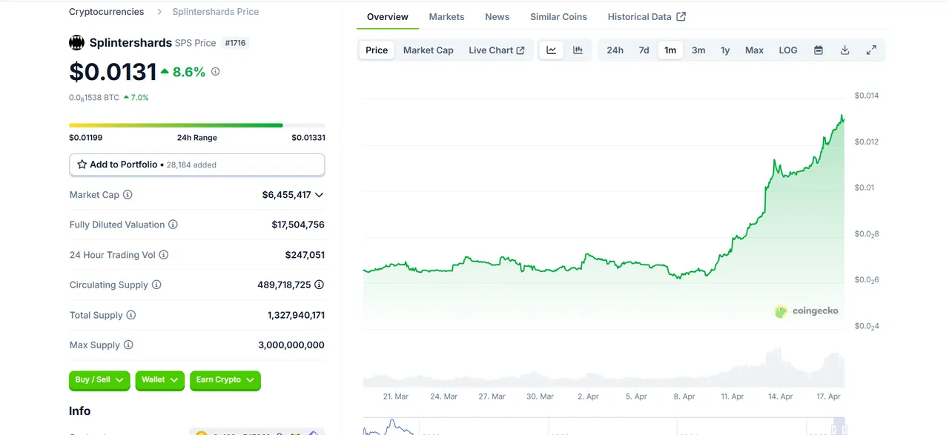This screenshot has width=949, height=435.
Task: Click Add to Portfolio button
Action: (x=197, y=165)
